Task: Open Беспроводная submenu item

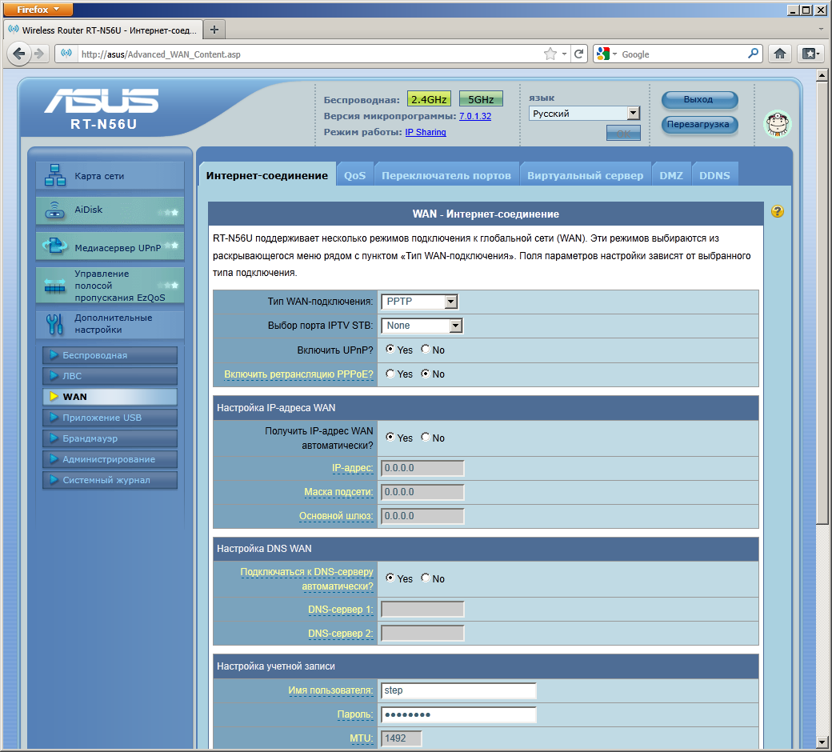Action: [x=110, y=355]
